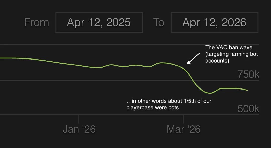271x148 pixels.
Task: Click the 500k y-axis label
Action: pos(248,109)
